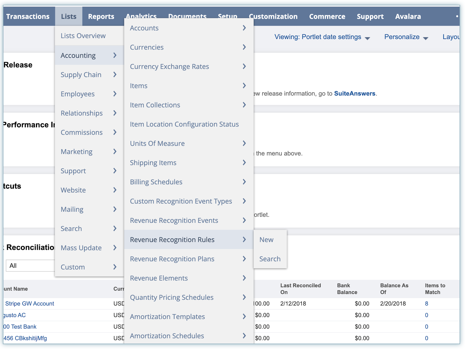Screen dimensions: 465x349
Task: Select New under Revenue Recognition Rules
Action: pyautogui.click(x=266, y=240)
